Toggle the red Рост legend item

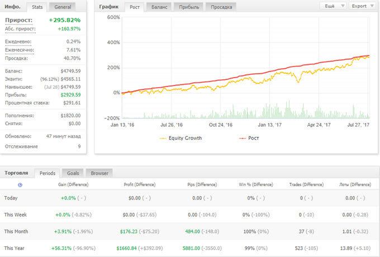point(249,138)
